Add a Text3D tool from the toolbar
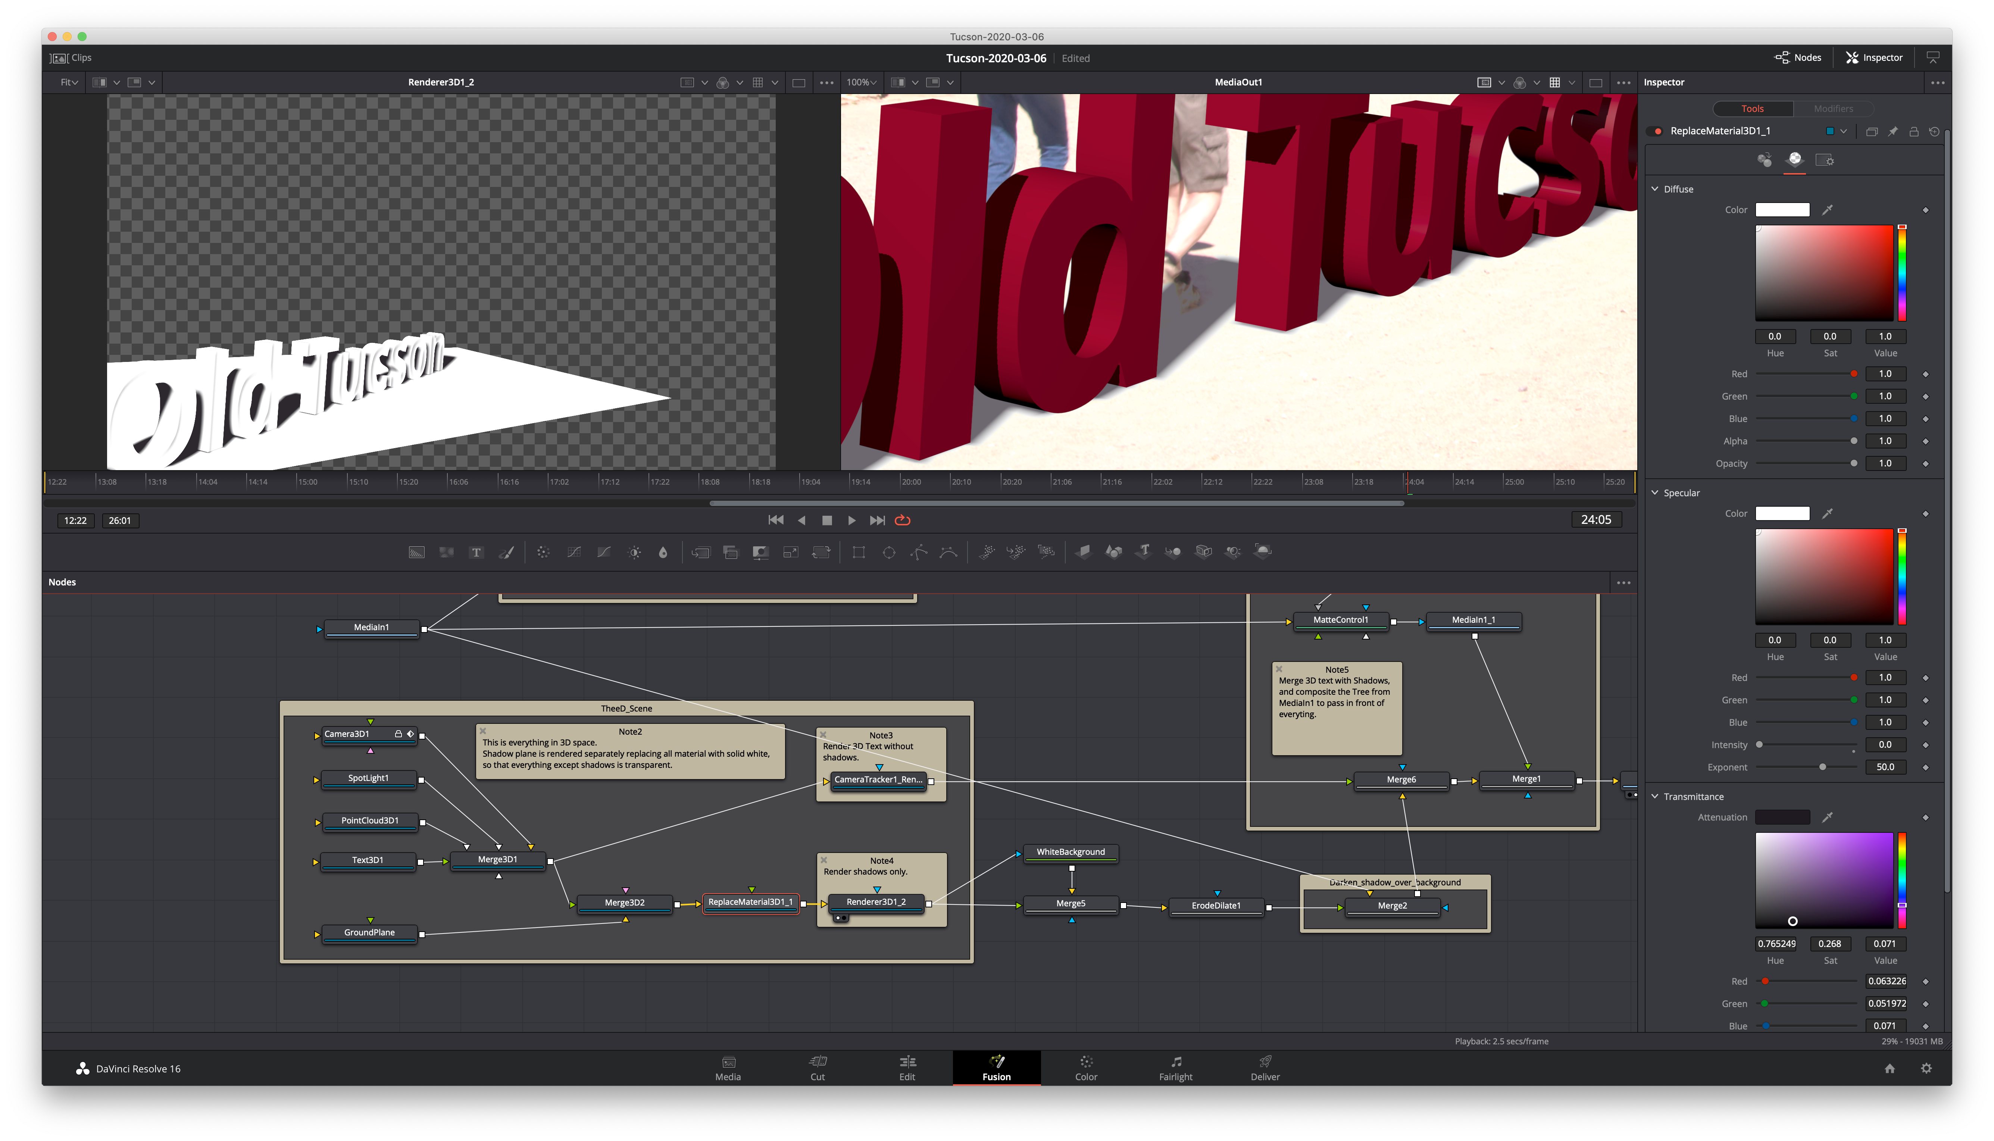Viewport: 1994px width, 1141px height. click(x=1144, y=552)
